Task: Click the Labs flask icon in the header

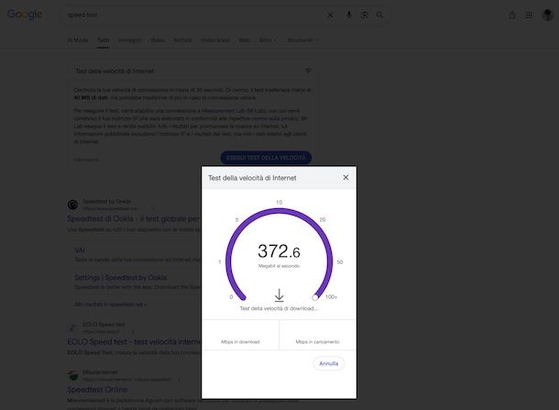Action: [512, 15]
